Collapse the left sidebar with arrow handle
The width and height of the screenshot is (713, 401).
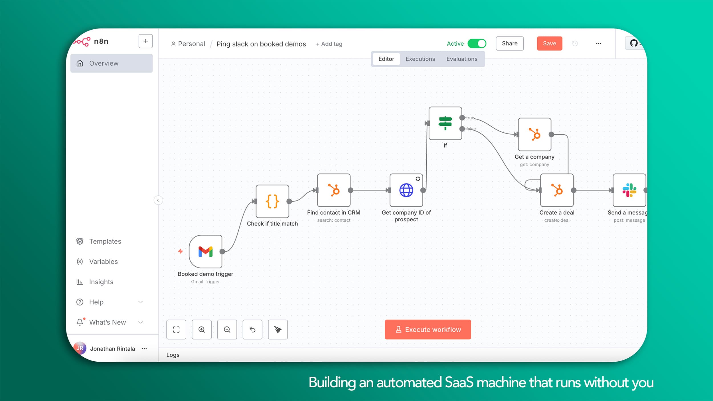(x=158, y=200)
